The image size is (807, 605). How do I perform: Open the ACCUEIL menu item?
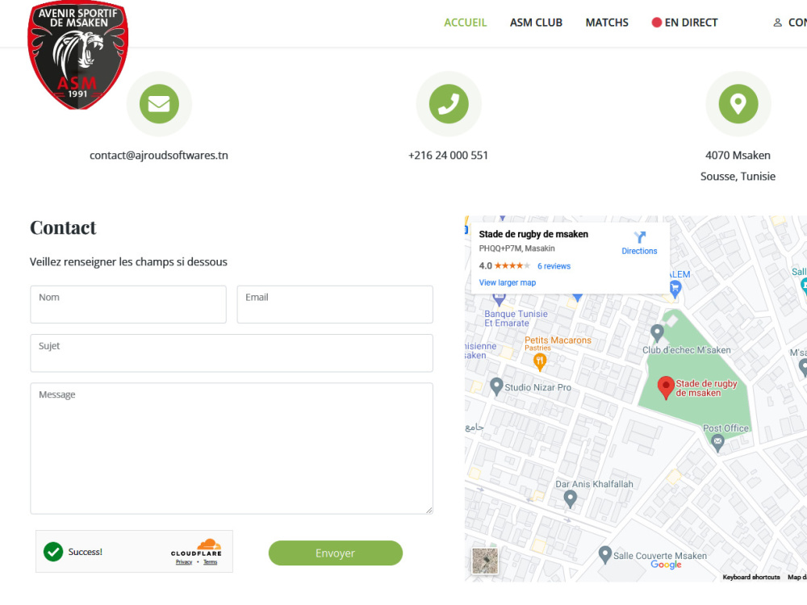[x=466, y=23]
